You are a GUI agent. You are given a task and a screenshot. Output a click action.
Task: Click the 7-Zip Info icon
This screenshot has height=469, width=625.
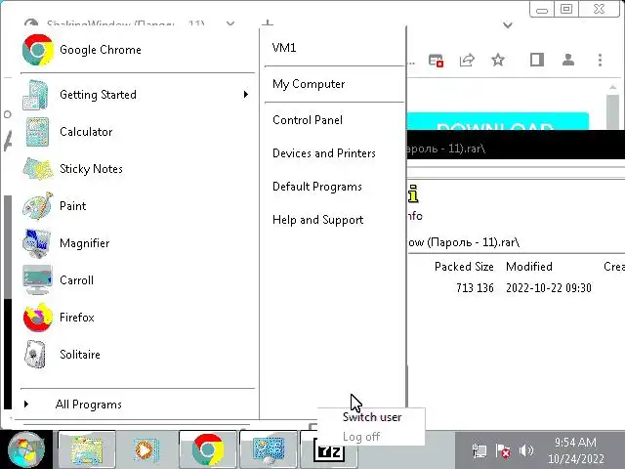pyautogui.click(x=414, y=193)
